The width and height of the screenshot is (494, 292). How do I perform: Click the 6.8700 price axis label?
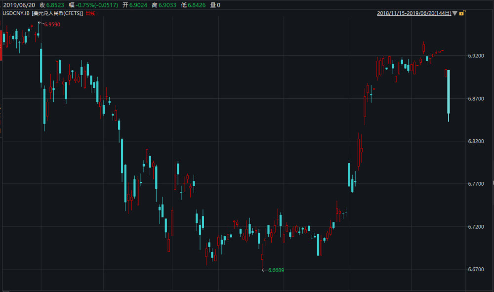476,99
